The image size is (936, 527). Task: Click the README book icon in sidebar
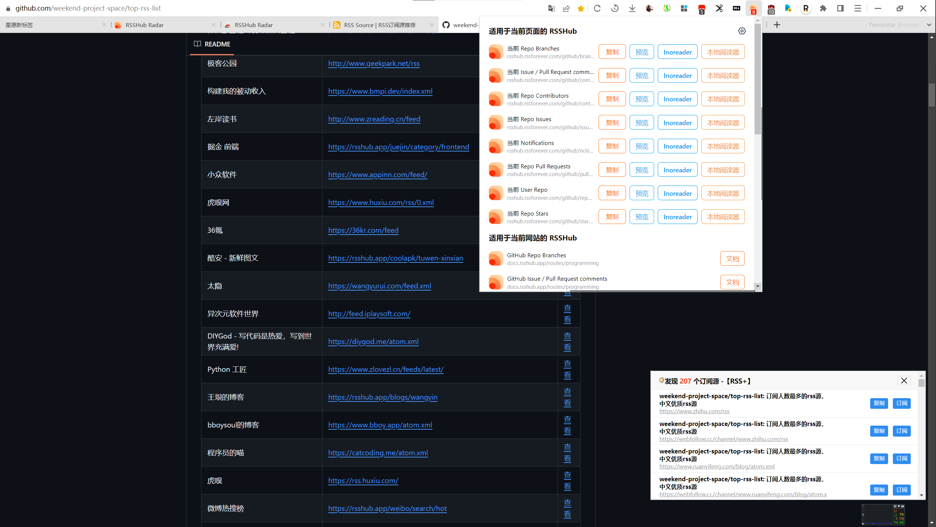[x=197, y=43]
